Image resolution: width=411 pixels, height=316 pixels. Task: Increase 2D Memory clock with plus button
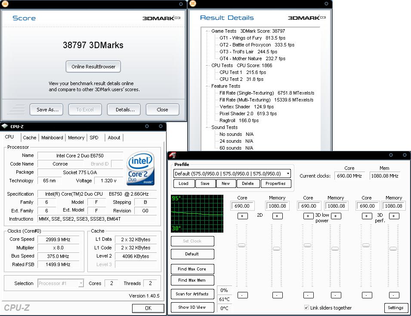click(x=277, y=216)
